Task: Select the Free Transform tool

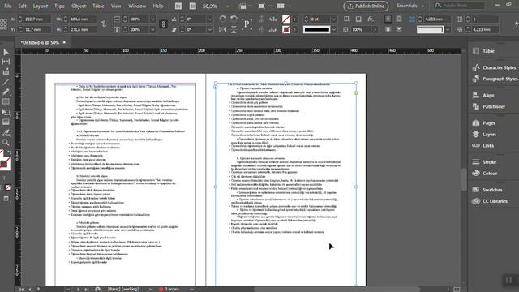Action: (x=6, y=112)
